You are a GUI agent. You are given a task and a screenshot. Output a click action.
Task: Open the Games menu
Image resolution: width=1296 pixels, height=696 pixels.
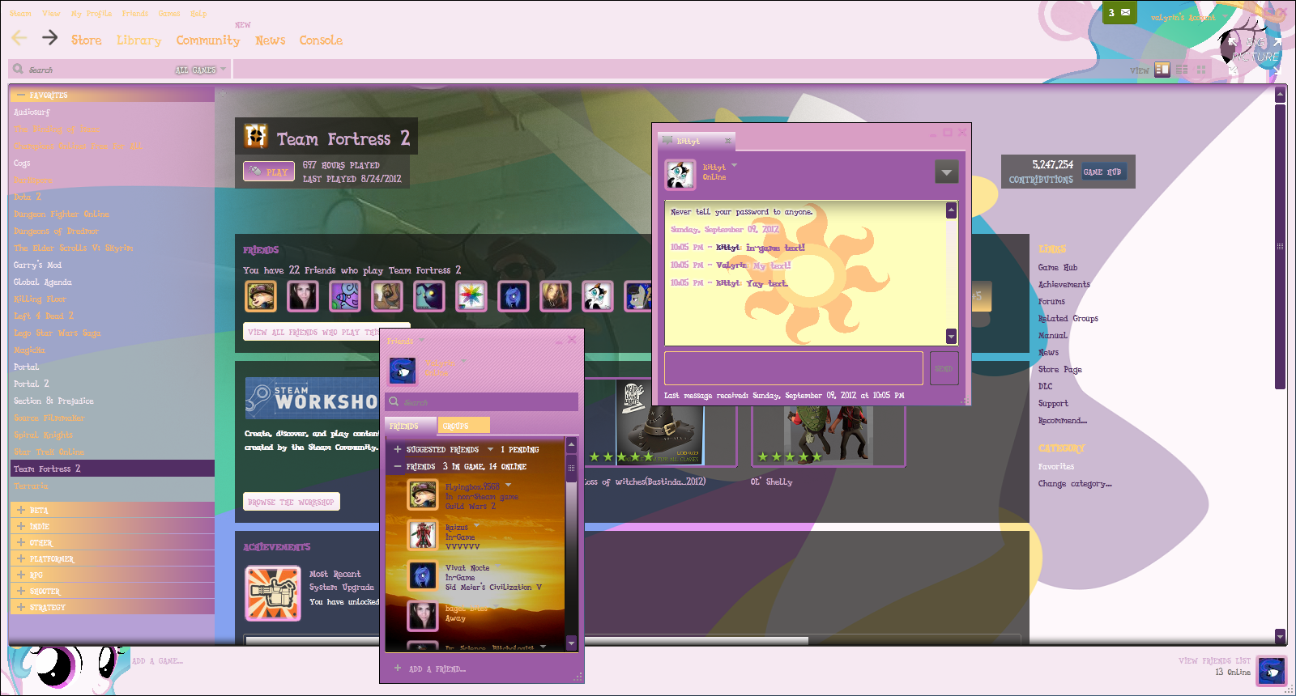[x=169, y=14]
